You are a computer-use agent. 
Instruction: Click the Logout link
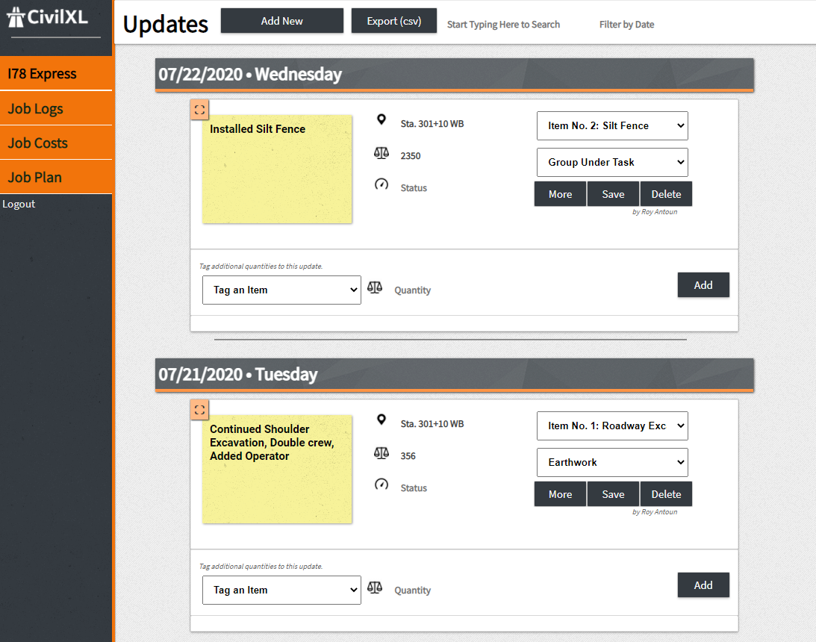(19, 205)
